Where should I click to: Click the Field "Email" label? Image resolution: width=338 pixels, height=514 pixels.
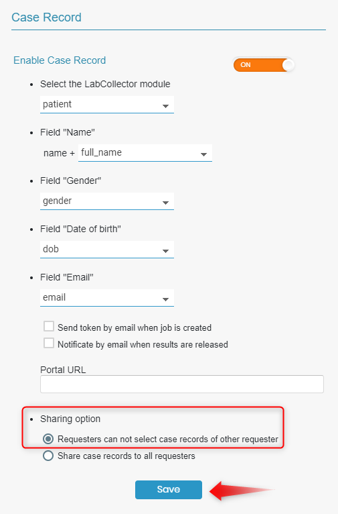tap(67, 277)
